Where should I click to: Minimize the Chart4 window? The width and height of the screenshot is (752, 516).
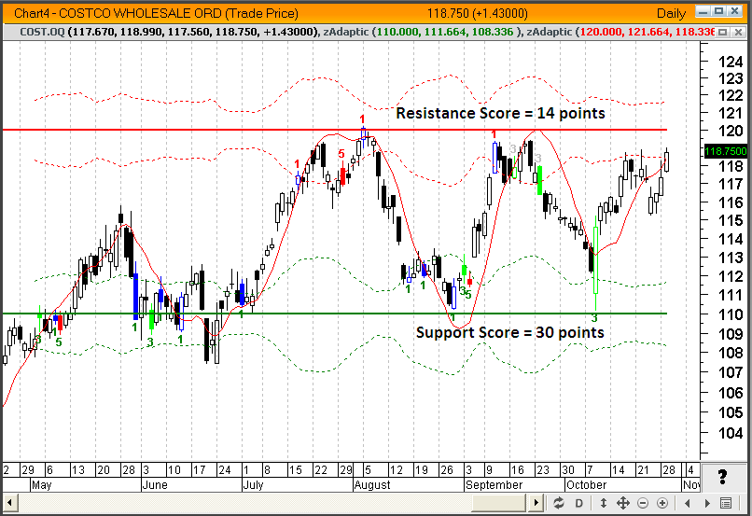[x=703, y=11]
